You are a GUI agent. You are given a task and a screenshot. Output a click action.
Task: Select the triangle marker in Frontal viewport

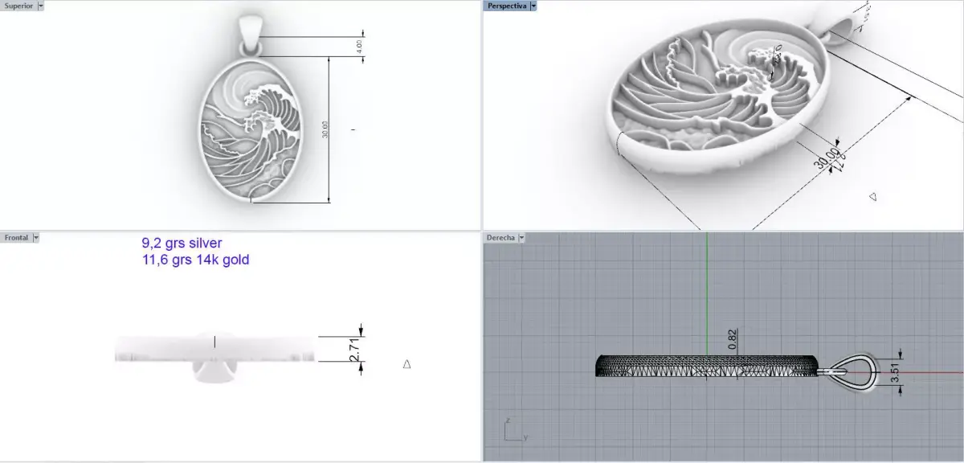click(406, 364)
